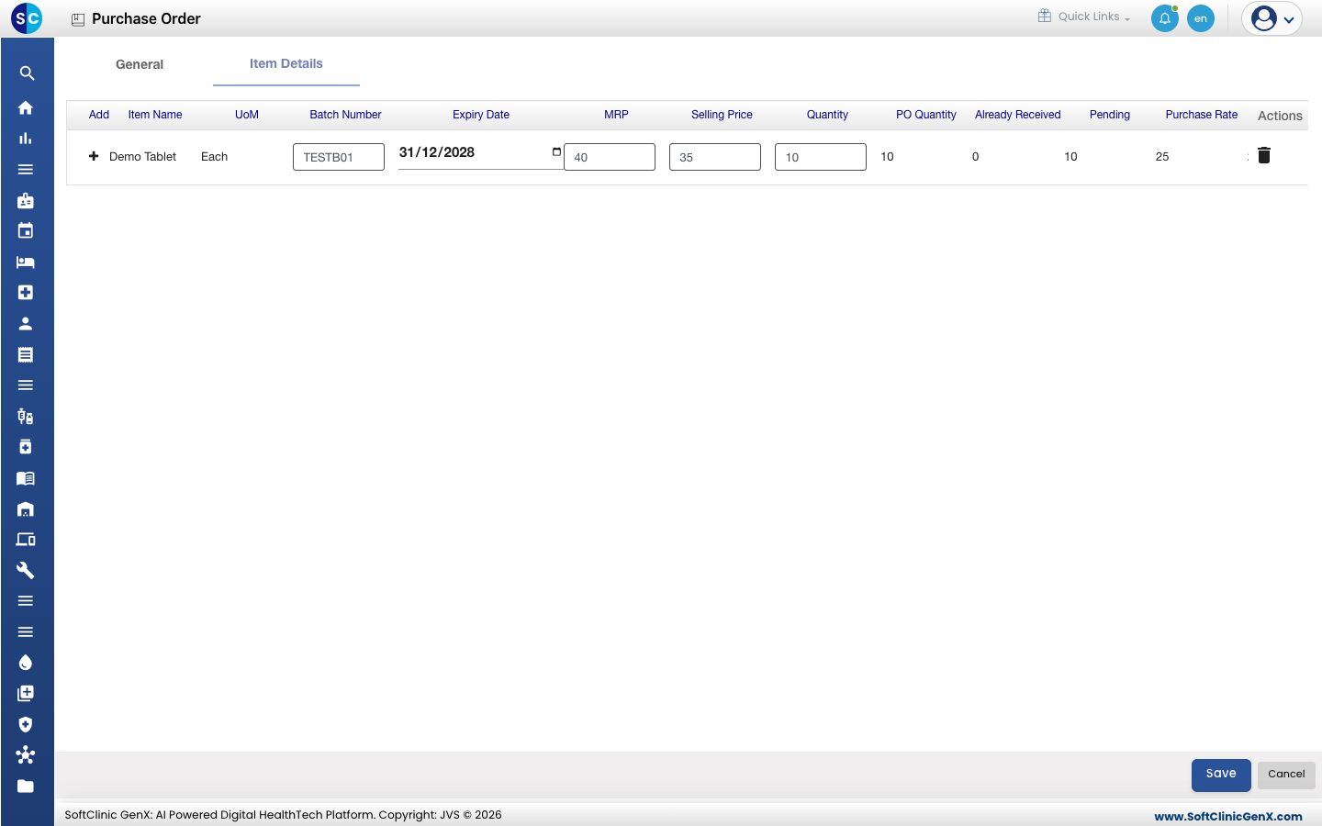Change language using the en button
Image resolution: width=1322 pixels, height=826 pixels.
point(1201,18)
